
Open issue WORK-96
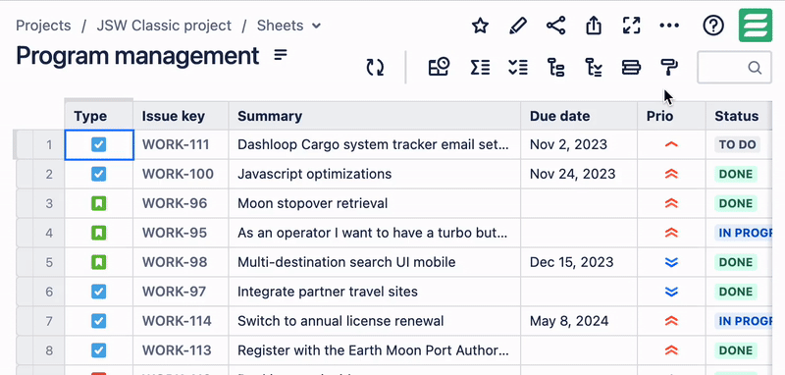point(174,204)
